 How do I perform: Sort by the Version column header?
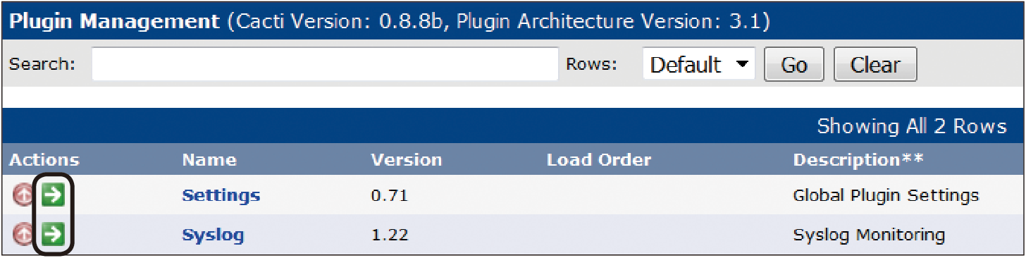click(407, 160)
